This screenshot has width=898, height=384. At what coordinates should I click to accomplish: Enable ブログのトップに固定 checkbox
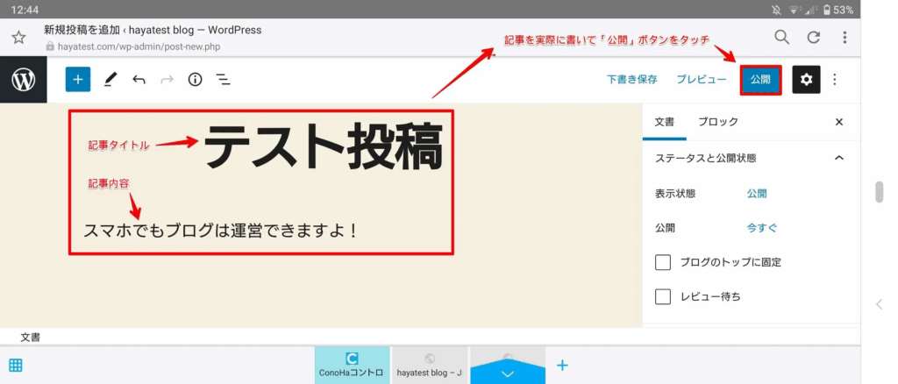click(664, 262)
